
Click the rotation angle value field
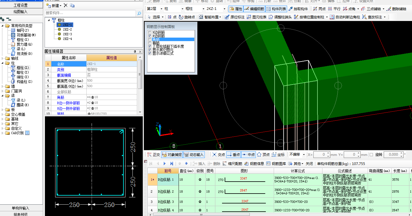tap(393, 154)
